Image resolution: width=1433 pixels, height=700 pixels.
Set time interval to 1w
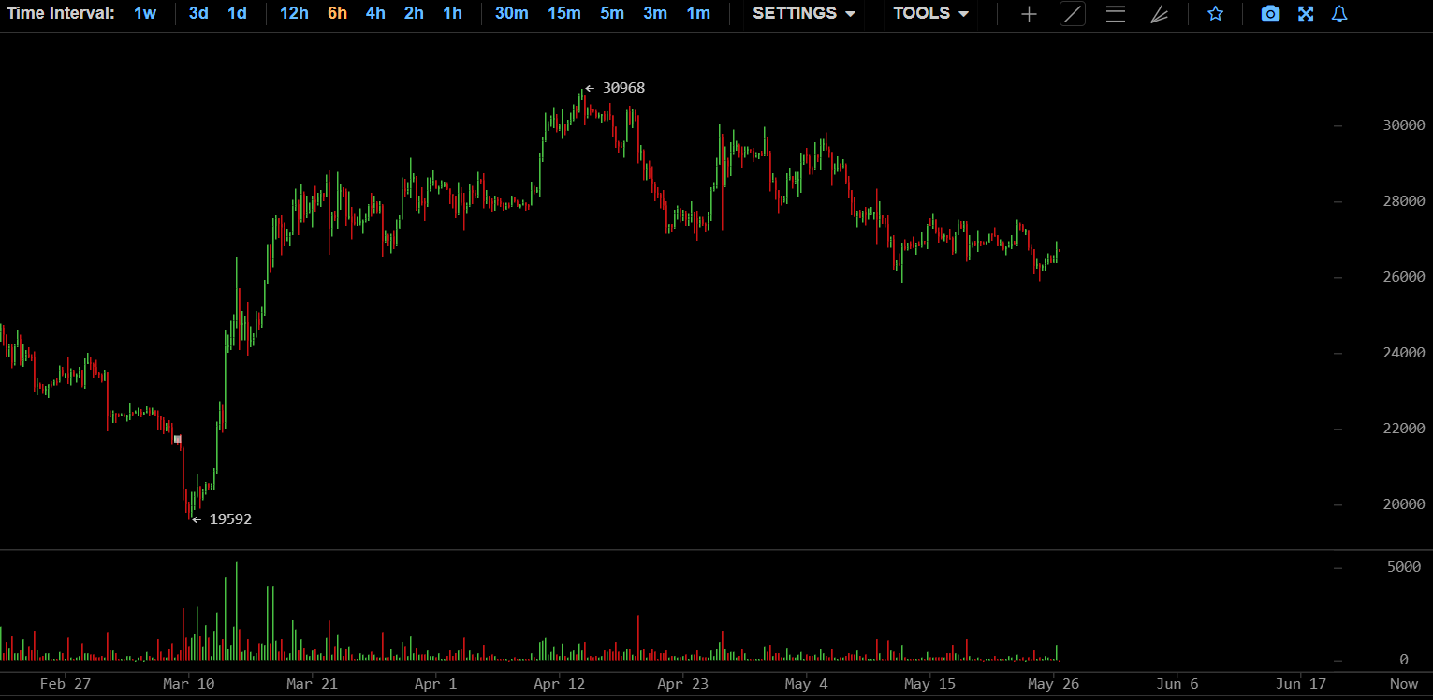[x=145, y=13]
